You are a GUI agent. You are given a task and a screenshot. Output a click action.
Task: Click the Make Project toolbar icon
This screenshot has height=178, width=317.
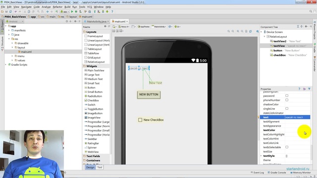click(x=57, y=12)
